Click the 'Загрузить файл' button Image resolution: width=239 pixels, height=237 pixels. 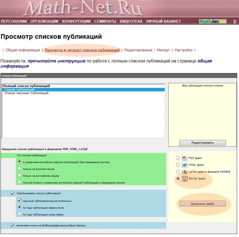click(x=202, y=204)
